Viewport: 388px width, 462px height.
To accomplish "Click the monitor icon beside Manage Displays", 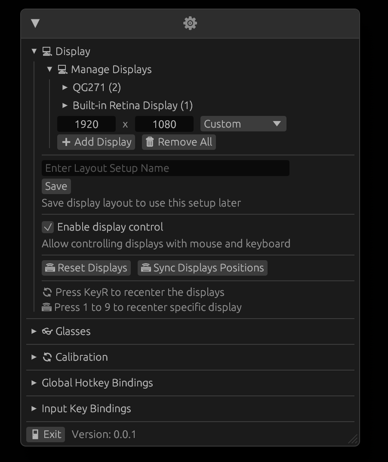I will (x=63, y=70).
